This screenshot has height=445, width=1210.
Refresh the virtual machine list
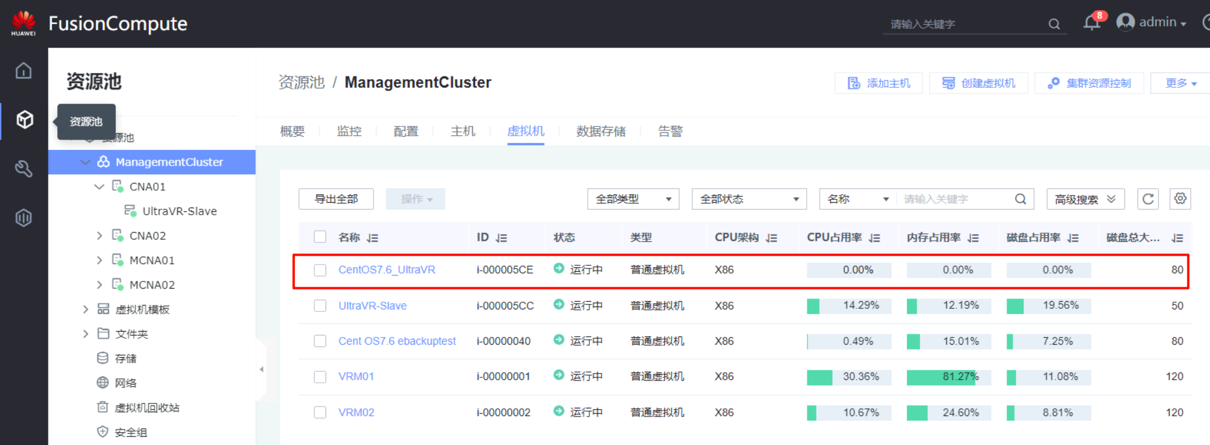point(1148,199)
